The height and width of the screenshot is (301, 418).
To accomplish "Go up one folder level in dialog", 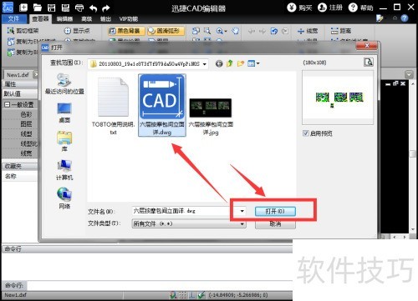I will click(230, 63).
